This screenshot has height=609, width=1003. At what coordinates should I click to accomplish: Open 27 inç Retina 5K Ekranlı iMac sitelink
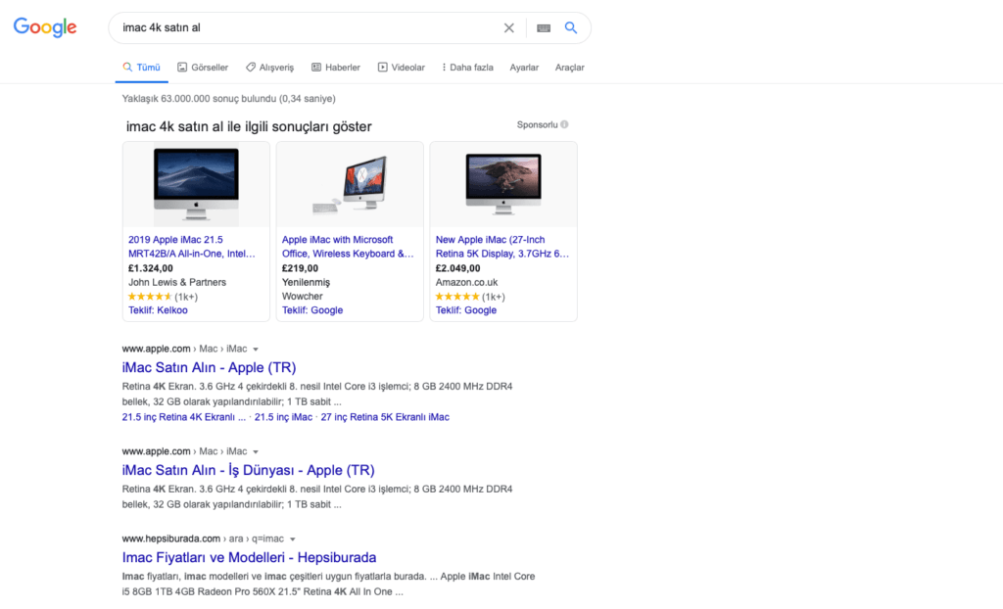(385, 417)
